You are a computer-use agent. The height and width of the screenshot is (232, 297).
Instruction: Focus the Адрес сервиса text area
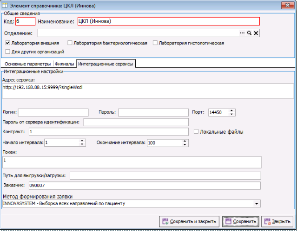148,91
